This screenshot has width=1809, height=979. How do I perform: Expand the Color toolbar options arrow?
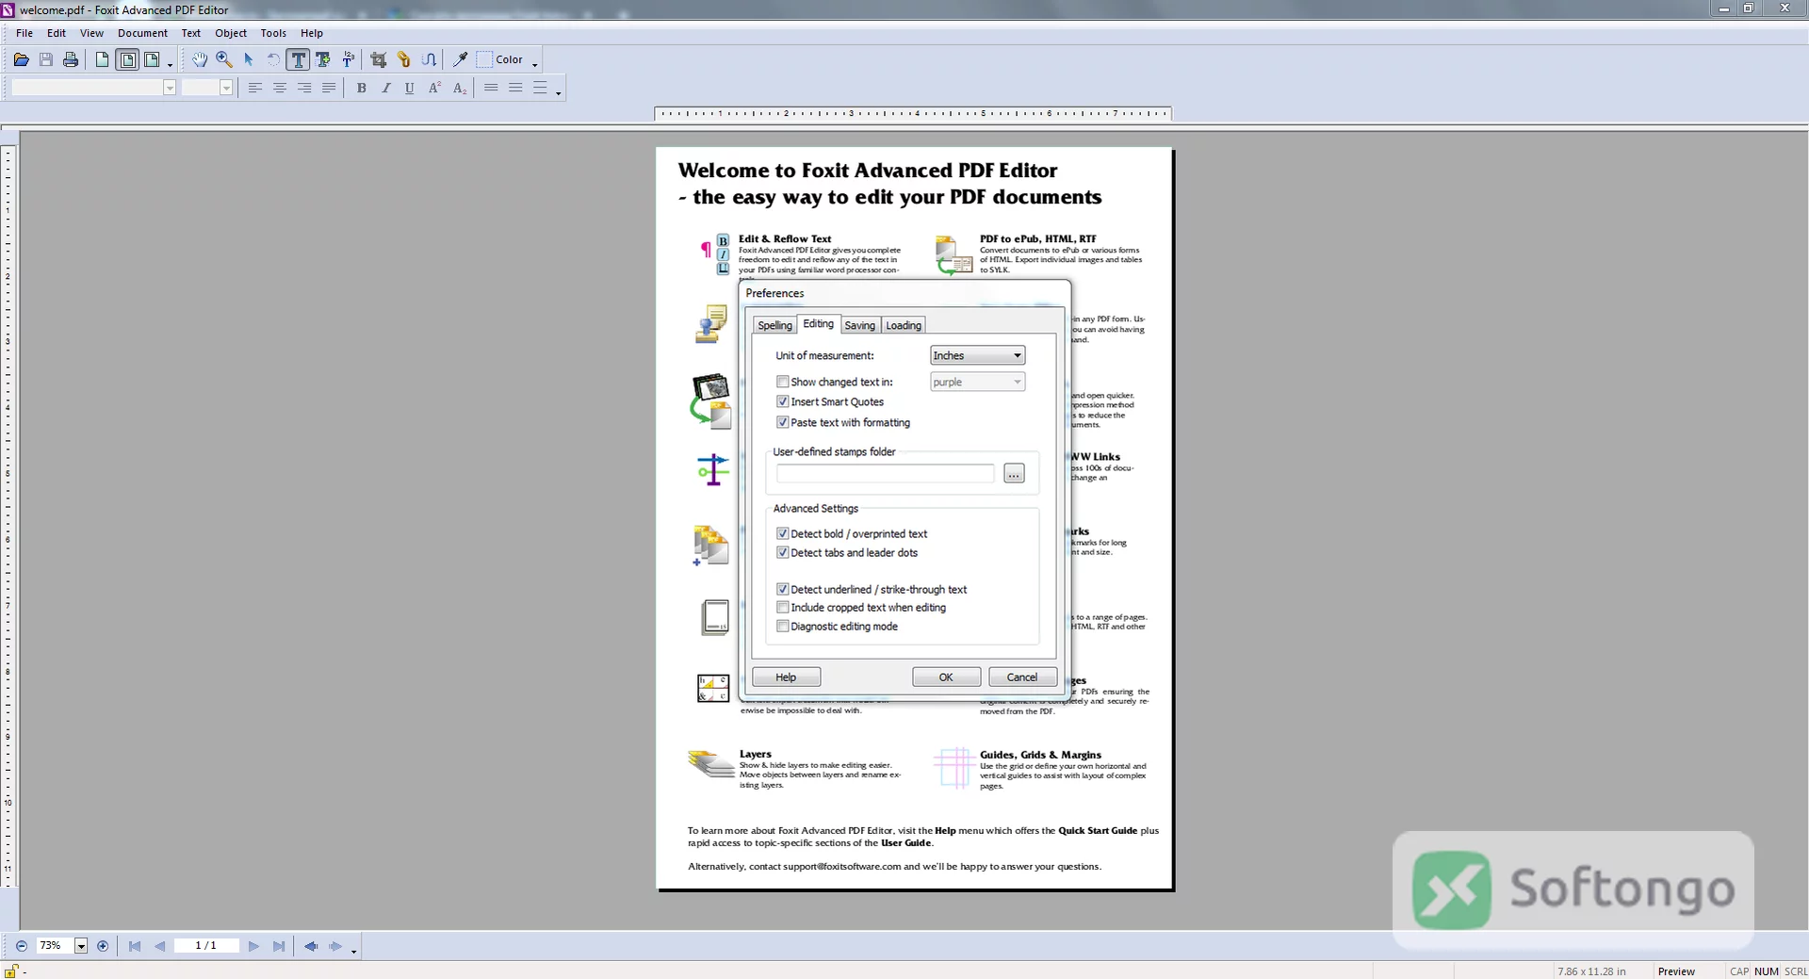(x=535, y=63)
